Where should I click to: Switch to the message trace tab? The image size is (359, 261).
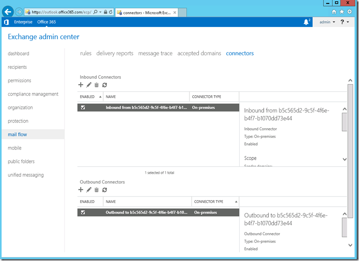[155, 53]
